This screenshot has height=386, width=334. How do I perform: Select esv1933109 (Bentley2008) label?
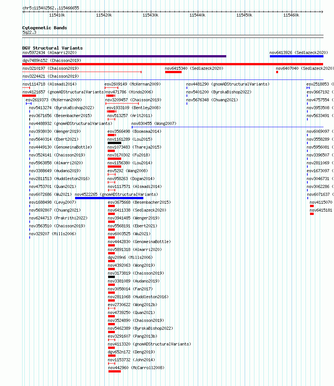134,108
